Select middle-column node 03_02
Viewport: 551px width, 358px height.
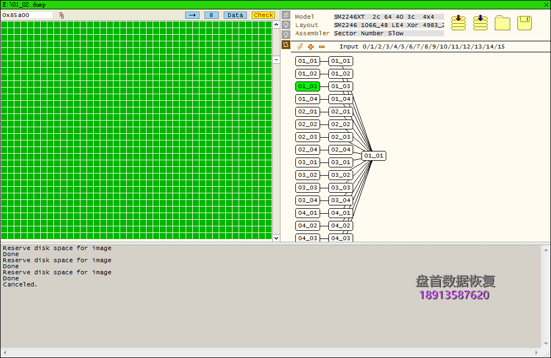[x=341, y=175]
